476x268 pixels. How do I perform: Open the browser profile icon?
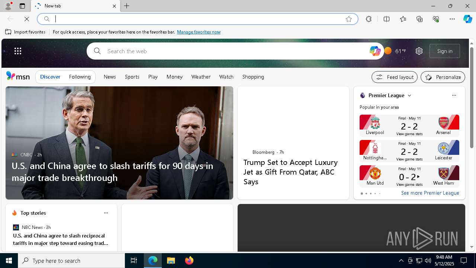click(8, 6)
